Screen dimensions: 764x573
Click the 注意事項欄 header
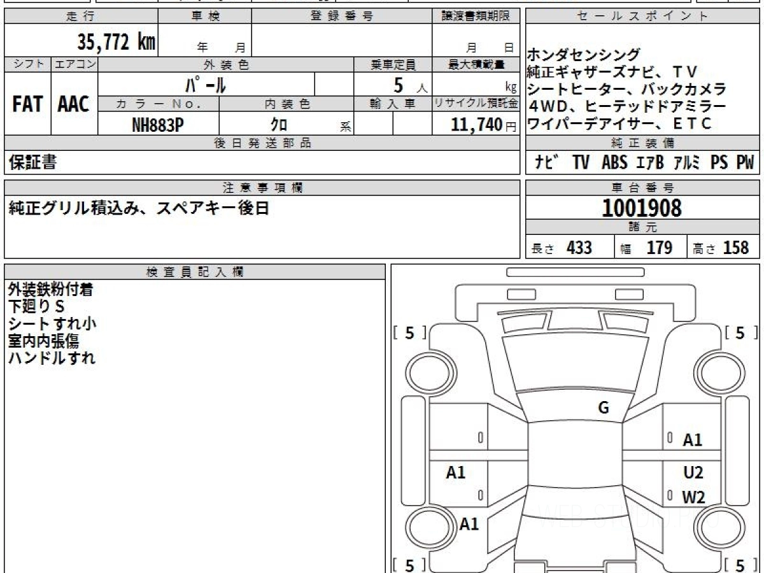[262, 188]
